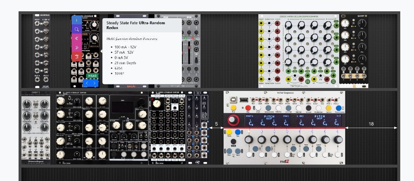414x181 pixels.
Task: Select the Orbit 5 chaos oscillator module
Action: point(36,128)
